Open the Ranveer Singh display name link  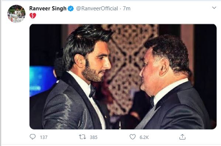tap(48, 9)
